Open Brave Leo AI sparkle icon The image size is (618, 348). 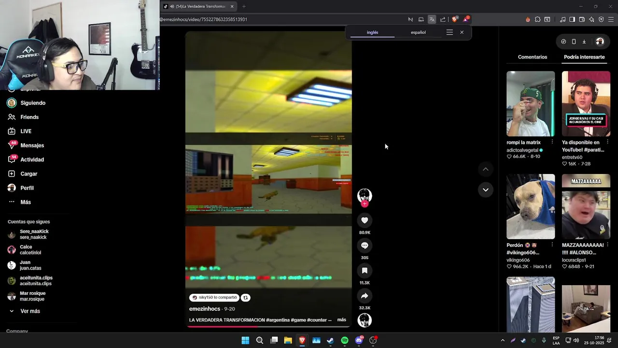pos(591,19)
